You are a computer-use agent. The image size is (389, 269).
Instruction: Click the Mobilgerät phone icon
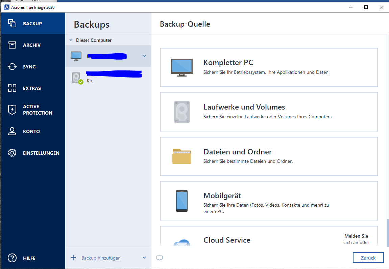click(181, 201)
